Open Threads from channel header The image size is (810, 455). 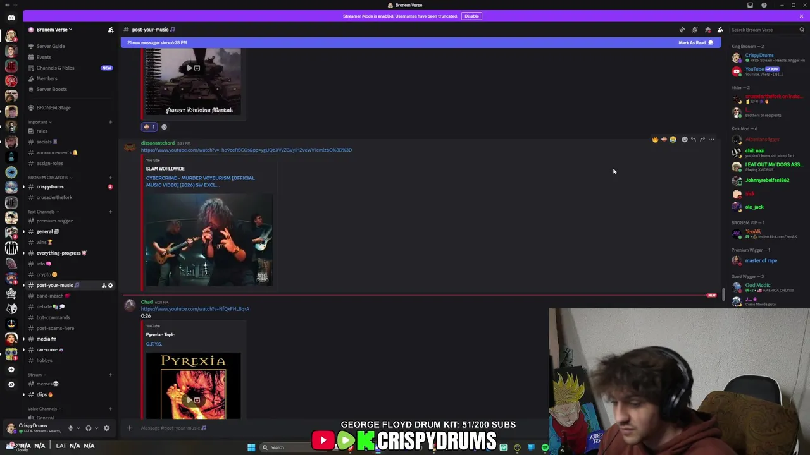tap(682, 30)
